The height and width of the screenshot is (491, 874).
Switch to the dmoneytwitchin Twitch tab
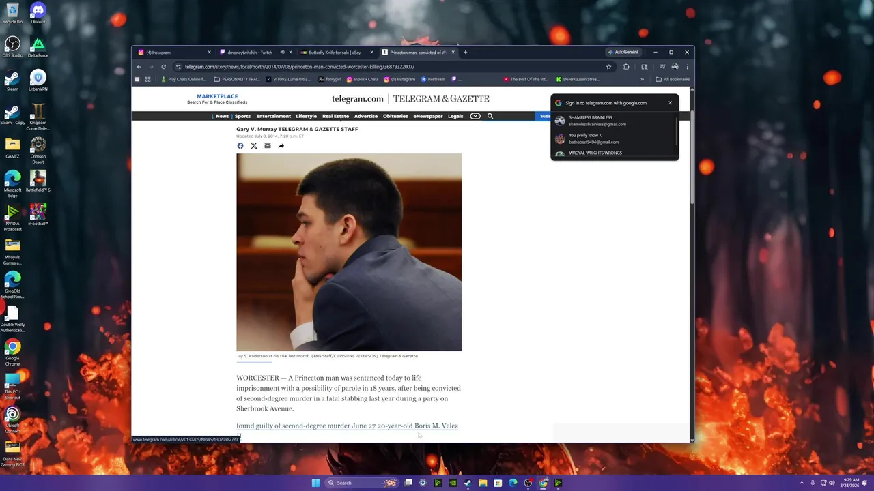tap(254, 53)
